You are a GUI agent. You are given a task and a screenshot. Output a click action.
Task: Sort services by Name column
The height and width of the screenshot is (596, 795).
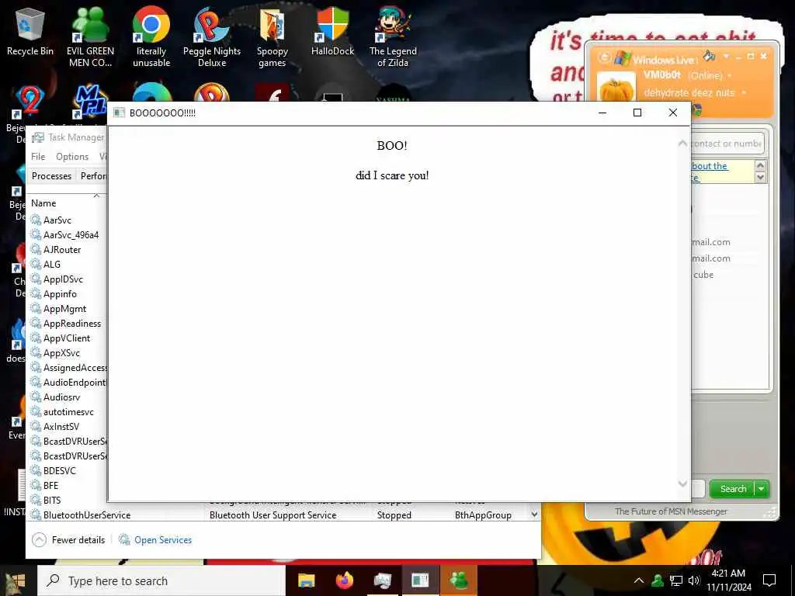point(43,203)
